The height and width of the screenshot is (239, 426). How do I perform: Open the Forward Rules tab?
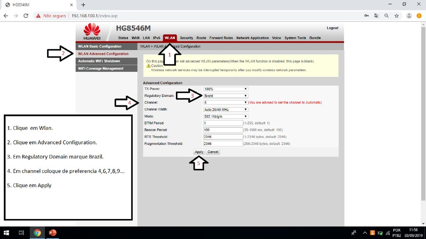click(221, 38)
